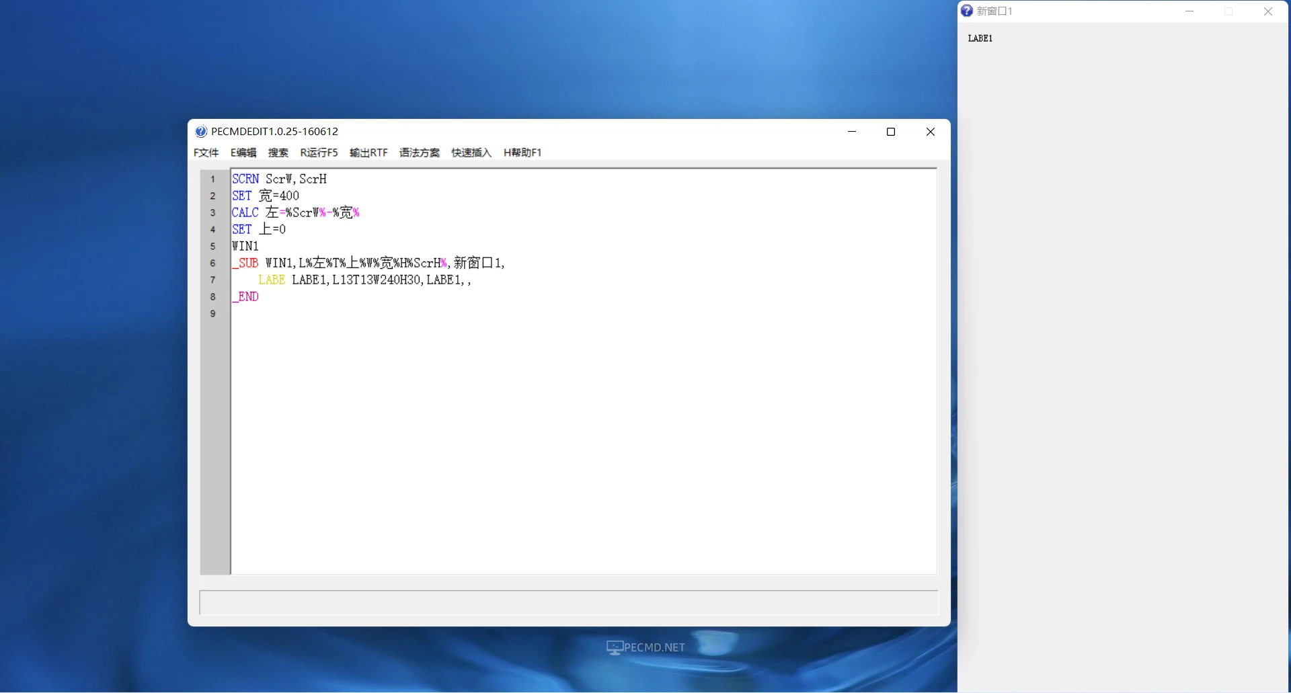The width and height of the screenshot is (1291, 693).
Task: Close the 新窗口1 window
Action: [1268, 11]
